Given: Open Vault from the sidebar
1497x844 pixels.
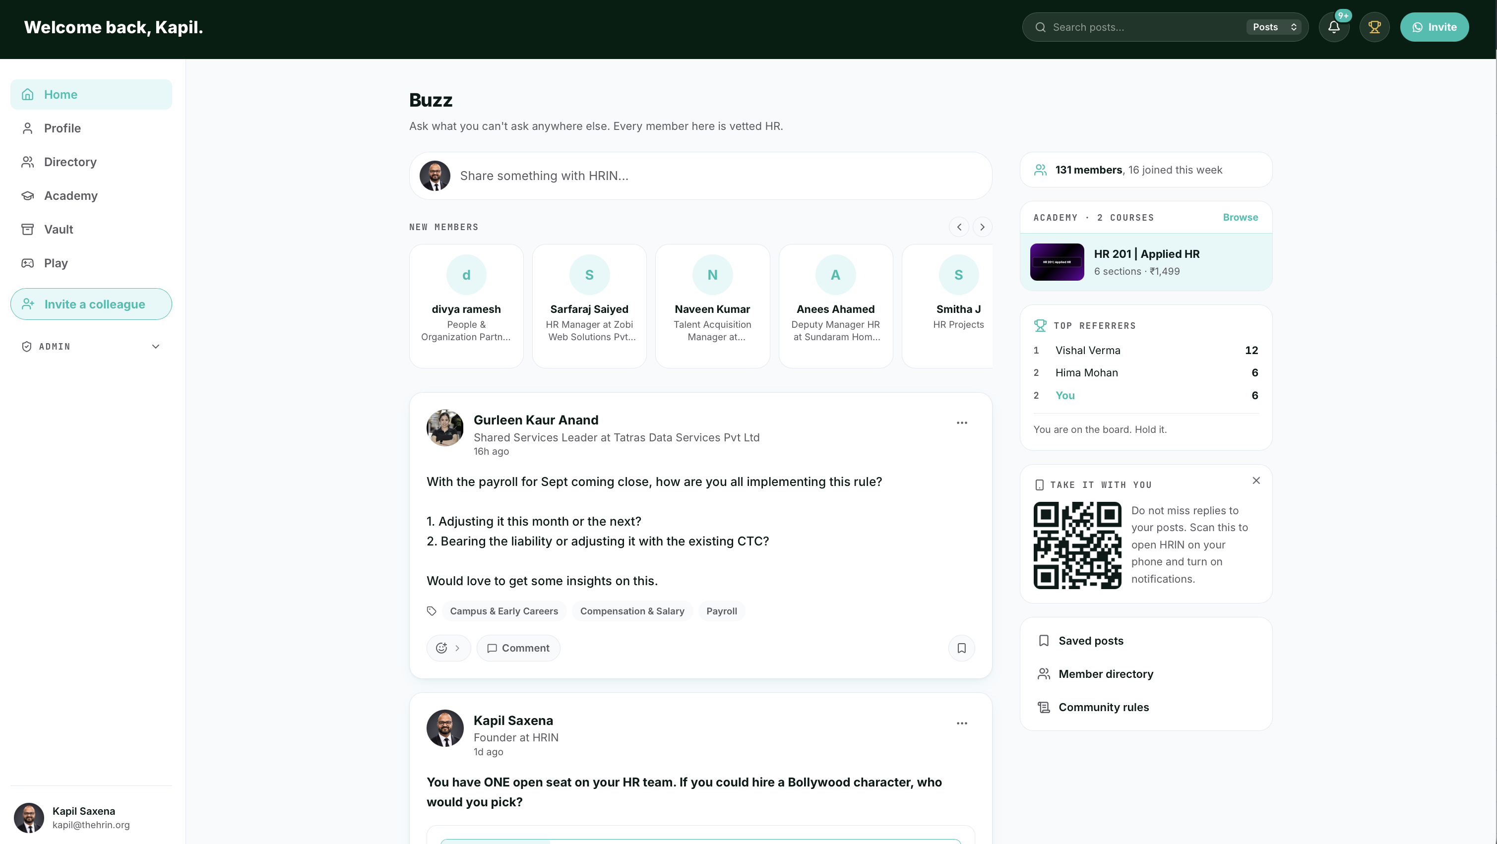Looking at the screenshot, I should coord(91,230).
